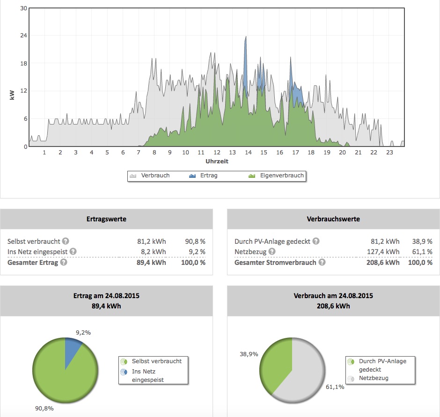440x417 pixels.
Task: Open help icon next to Ins Netz eingespeist
Action: [73, 252]
